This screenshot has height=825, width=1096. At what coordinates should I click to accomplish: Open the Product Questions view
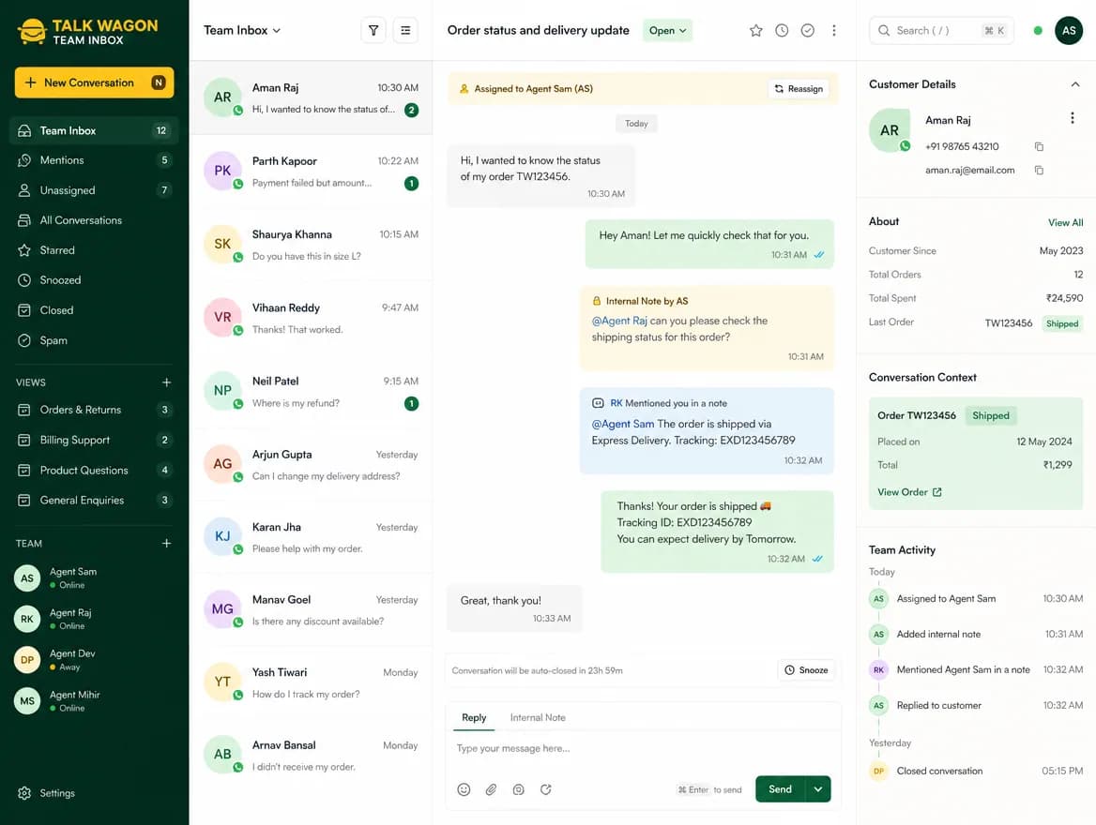pos(94,471)
